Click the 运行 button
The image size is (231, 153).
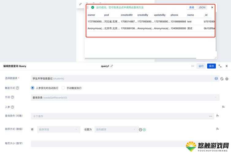tap(201, 66)
